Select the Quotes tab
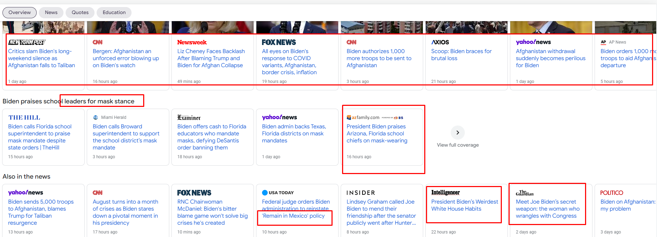The height and width of the screenshot is (237, 657). pyautogui.click(x=80, y=13)
